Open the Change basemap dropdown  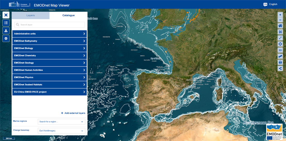pos(61,131)
